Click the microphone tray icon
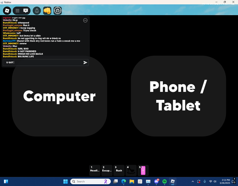The image size is (238, 186). pos(205,181)
